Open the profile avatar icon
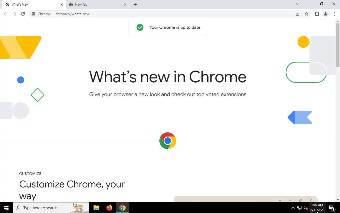Viewport: 340px width, 213px height. click(x=325, y=14)
